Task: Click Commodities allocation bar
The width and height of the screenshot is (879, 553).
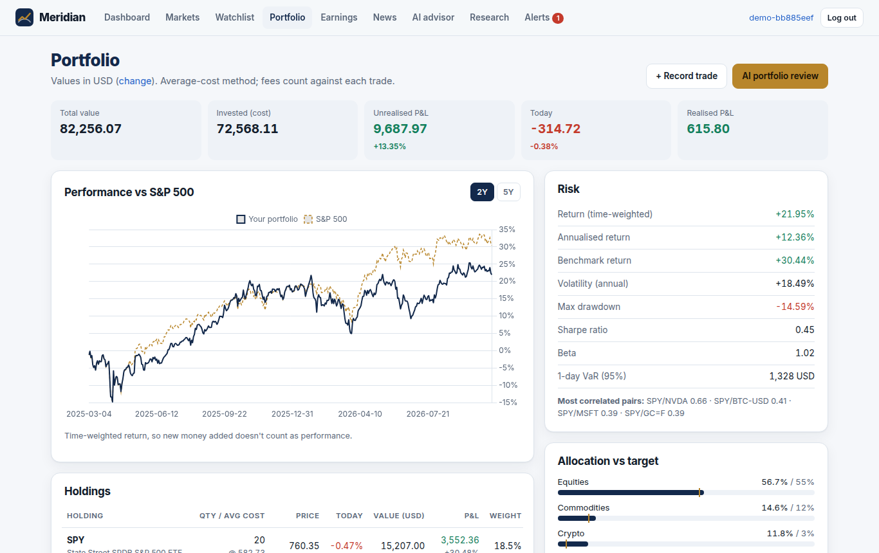Action: click(686, 518)
